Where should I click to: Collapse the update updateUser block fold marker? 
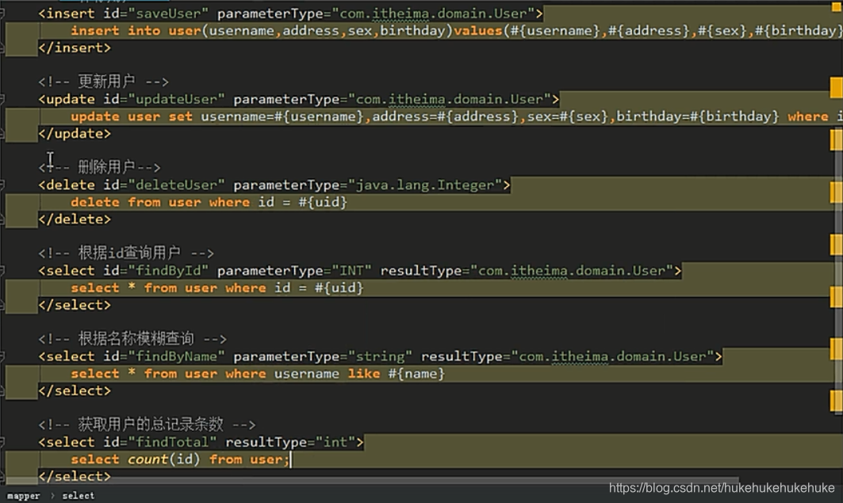coord(2,99)
